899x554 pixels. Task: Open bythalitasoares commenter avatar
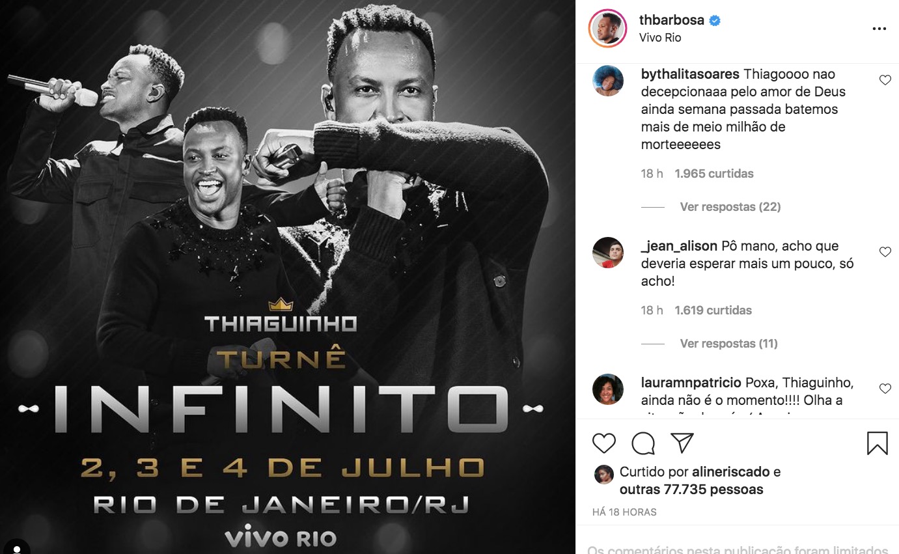pyautogui.click(x=608, y=82)
